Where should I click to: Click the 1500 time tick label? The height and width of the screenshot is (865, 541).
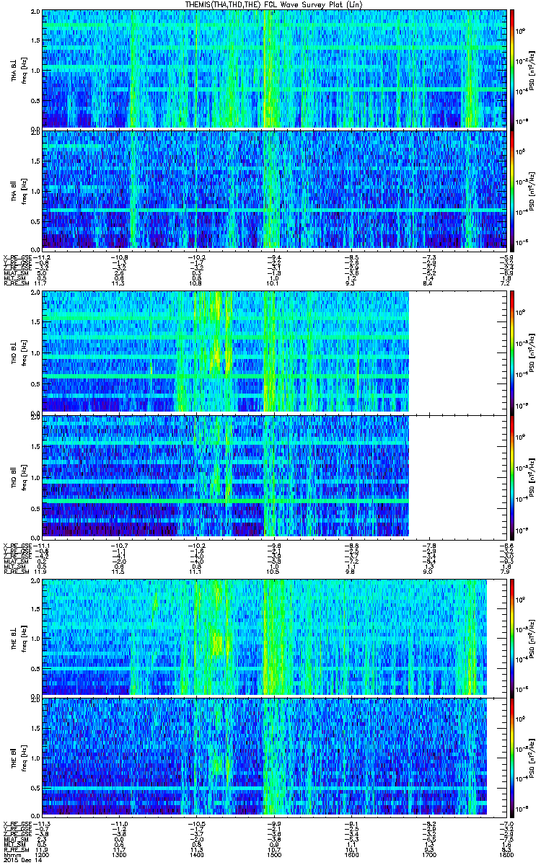coord(273,856)
